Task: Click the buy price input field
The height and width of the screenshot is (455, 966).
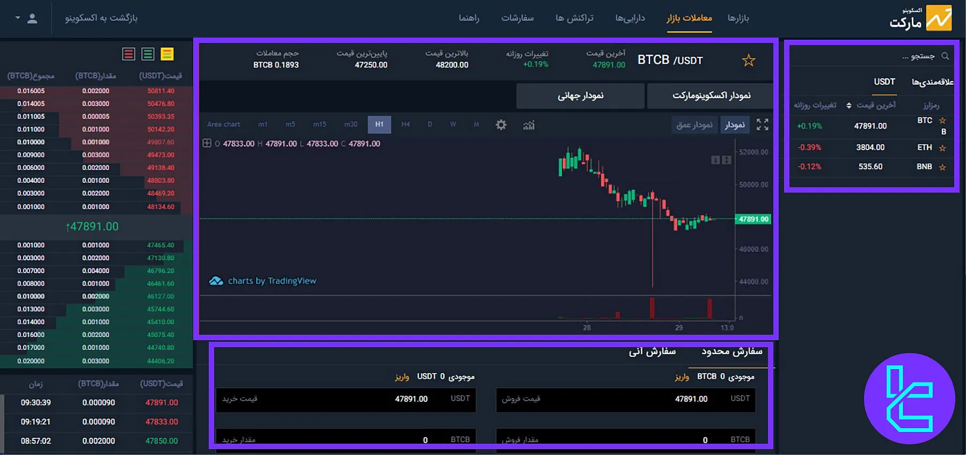Action: [x=346, y=399]
